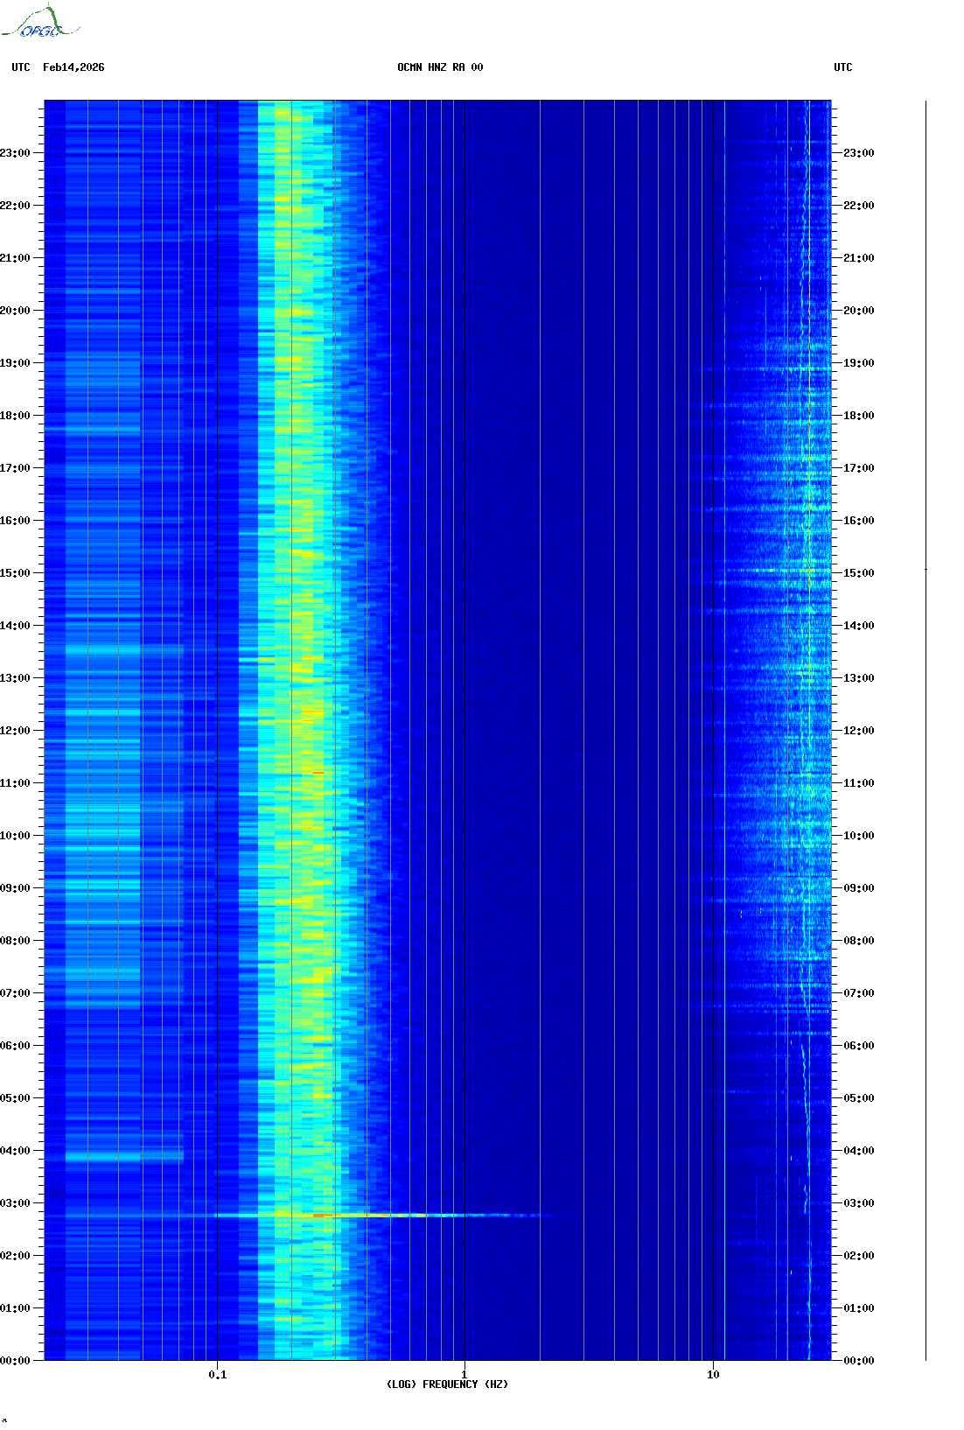Click the 00:00 label on the left axis

click(15, 1361)
